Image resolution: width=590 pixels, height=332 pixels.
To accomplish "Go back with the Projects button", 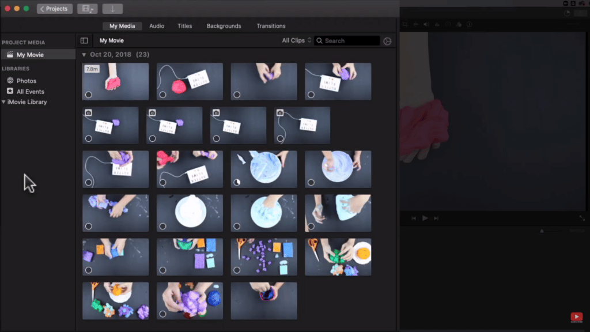I will point(55,9).
